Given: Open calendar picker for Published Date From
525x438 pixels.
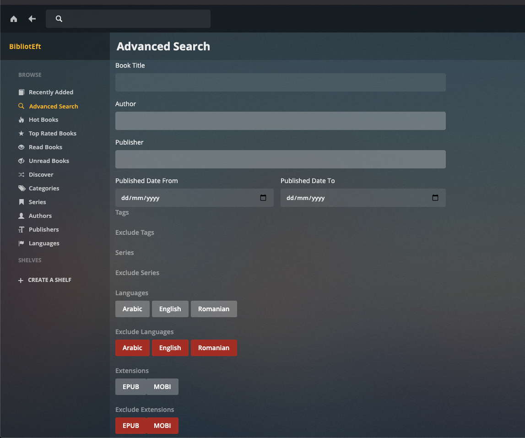Looking at the screenshot, I should tap(263, 198).
